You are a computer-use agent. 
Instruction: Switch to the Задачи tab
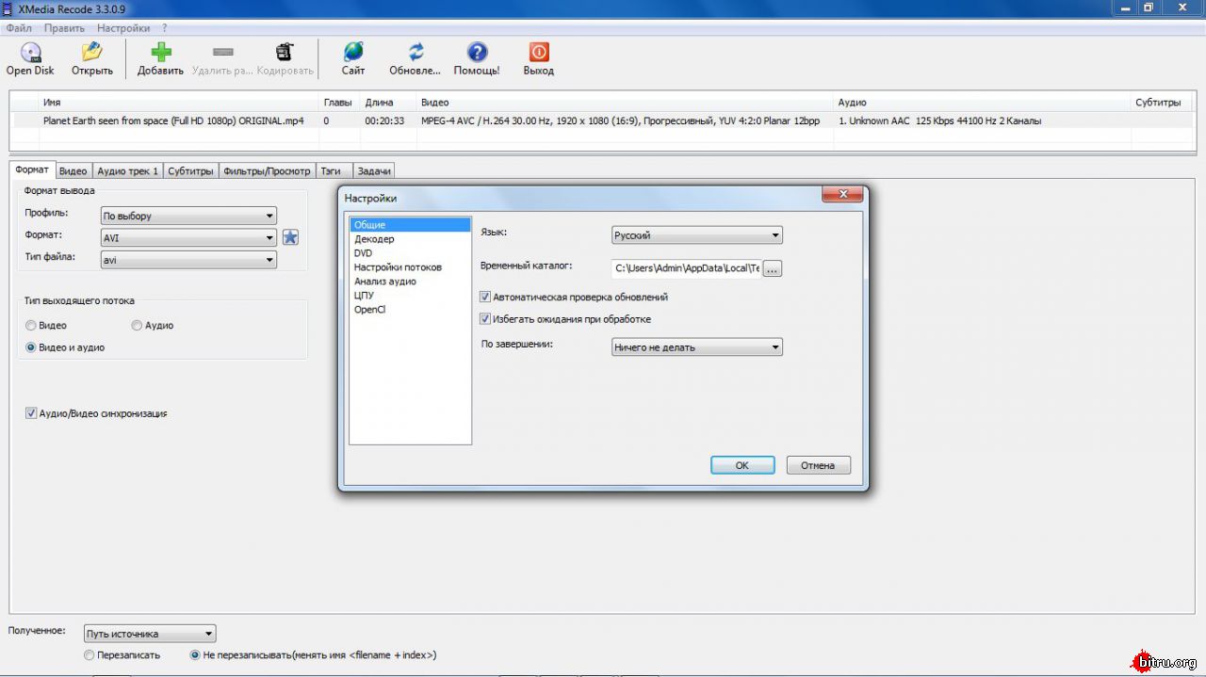click(x=374, y=171)
